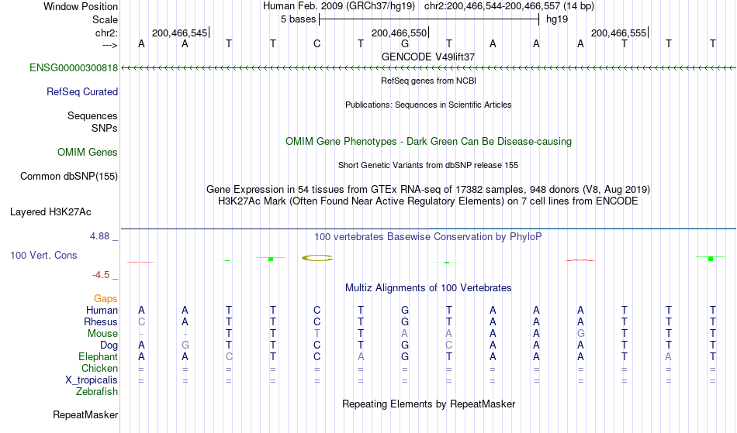Image resolution: width=737 pixels, height=433 pixels.
Task: Click the faded G in Dog row
Action: click(x=185, y=345)
